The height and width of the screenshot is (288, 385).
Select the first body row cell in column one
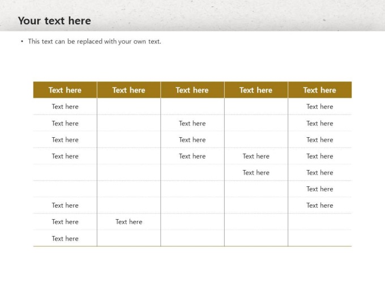tap(65, 107)
